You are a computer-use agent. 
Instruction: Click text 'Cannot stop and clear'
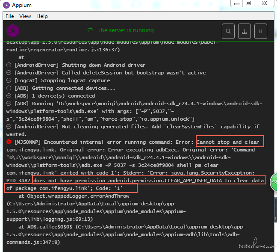(x=228, y=142)
